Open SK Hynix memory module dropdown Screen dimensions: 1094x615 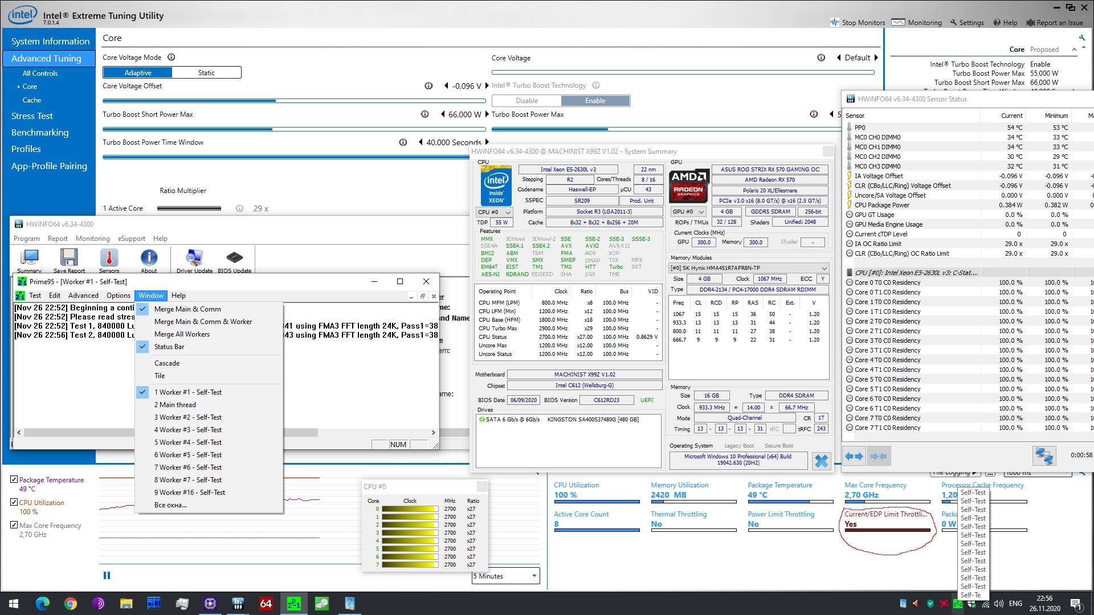[748, 268]
